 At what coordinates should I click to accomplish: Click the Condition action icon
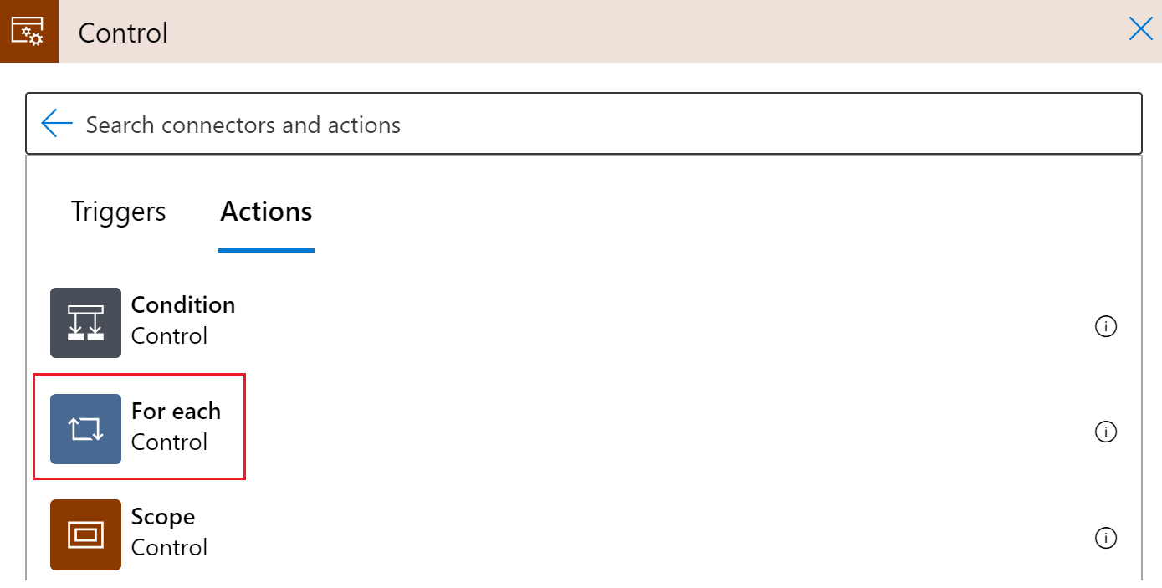(85, 323)
